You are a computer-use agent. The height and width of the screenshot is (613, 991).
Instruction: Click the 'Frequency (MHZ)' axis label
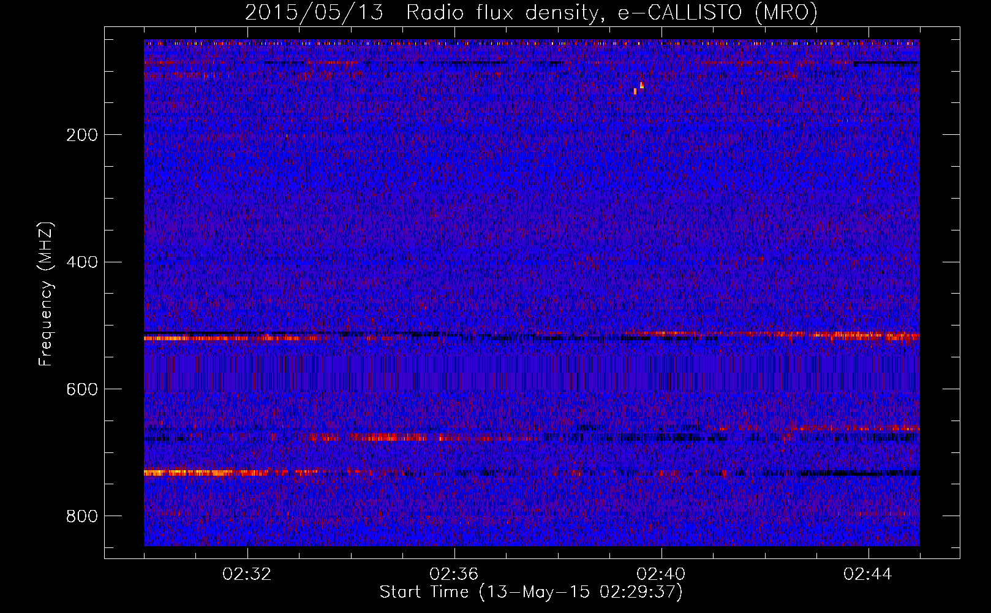pos(46,294)
